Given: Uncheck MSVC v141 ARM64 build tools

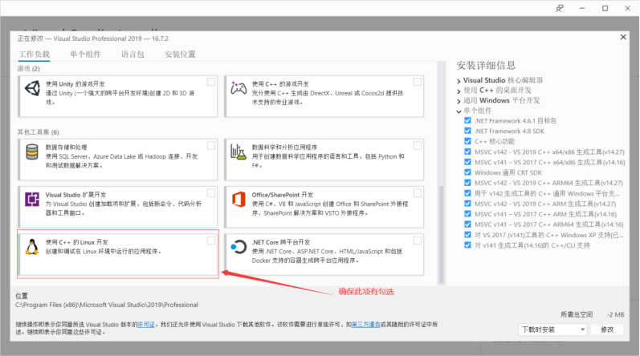Looking at the screenshot, I should tap(468, 224).
